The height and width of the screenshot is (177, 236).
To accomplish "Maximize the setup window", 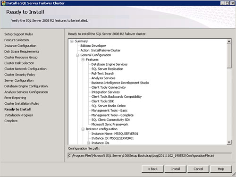I will click(x=228, y=3).
